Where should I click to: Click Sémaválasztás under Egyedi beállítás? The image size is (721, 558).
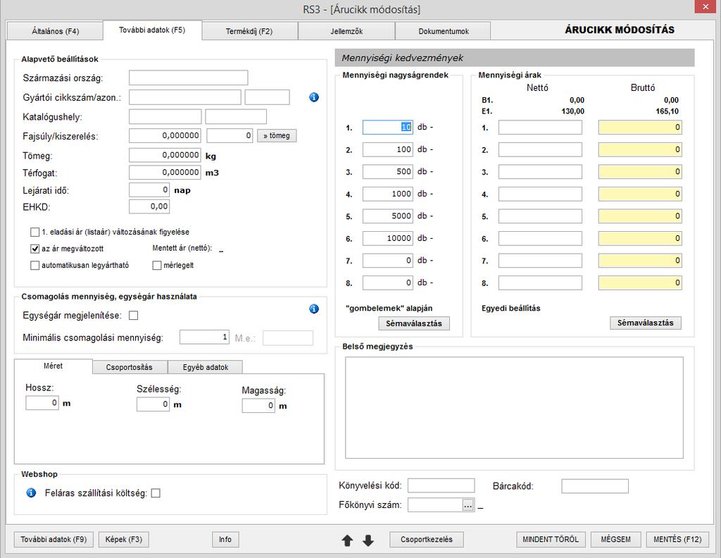pos(646,323)
